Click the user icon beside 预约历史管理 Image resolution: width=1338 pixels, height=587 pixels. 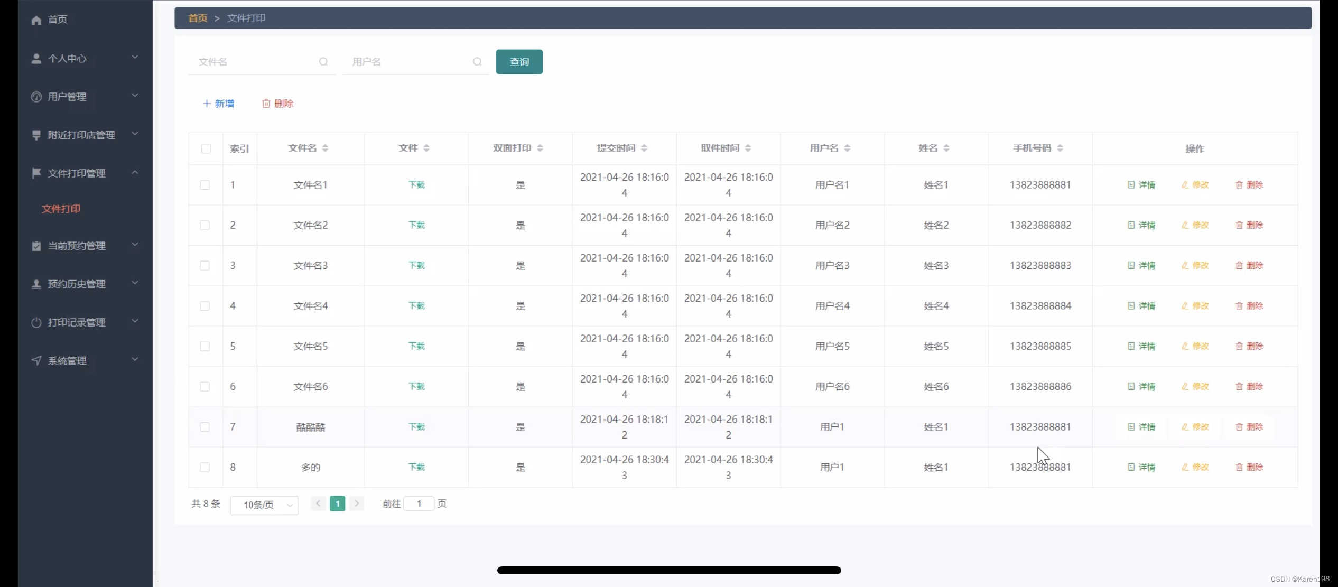point(36,284)
